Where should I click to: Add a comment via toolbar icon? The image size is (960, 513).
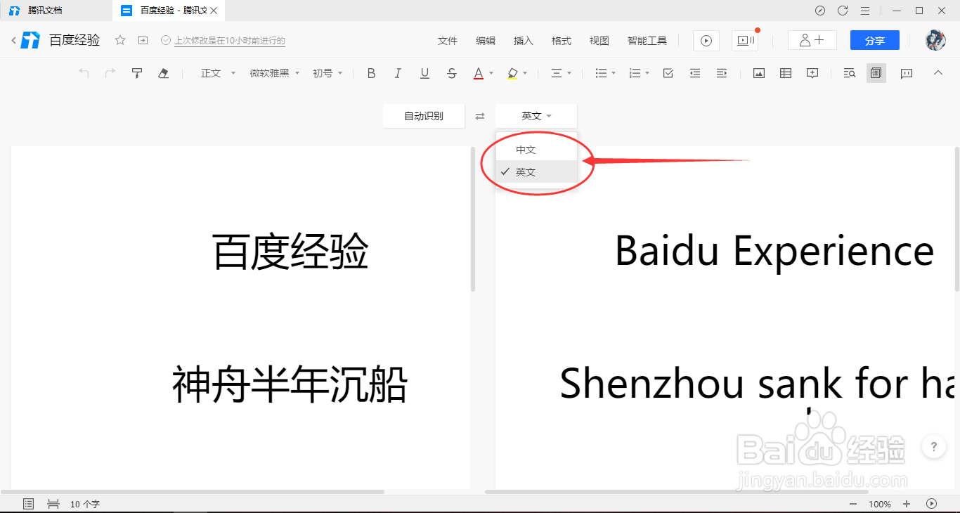coord(812,73)
